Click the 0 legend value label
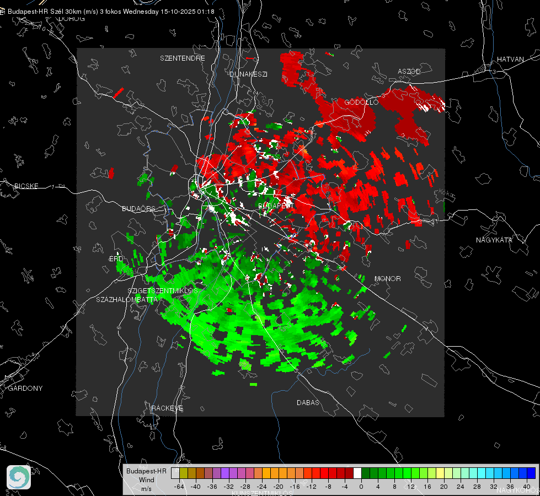Viewport: 540px width, 496px height. click(361, 487)
